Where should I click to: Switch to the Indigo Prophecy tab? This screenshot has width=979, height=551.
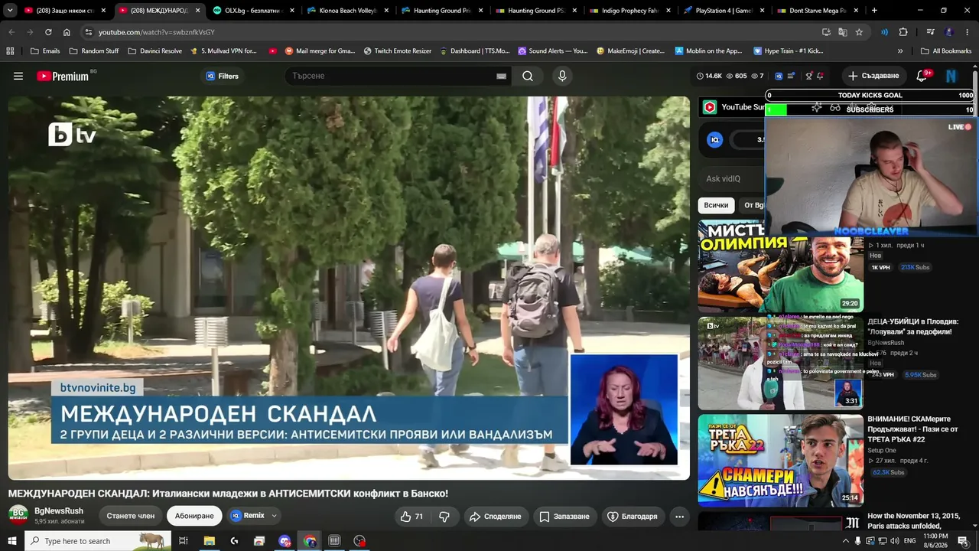pos(629,11)
